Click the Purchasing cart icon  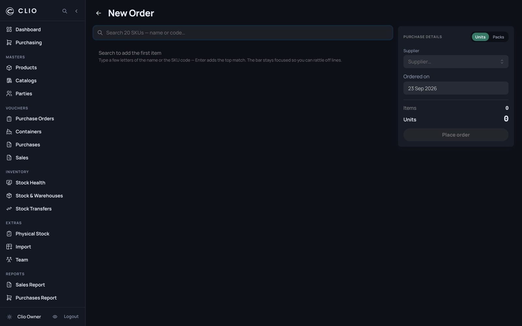pos(9,43)
